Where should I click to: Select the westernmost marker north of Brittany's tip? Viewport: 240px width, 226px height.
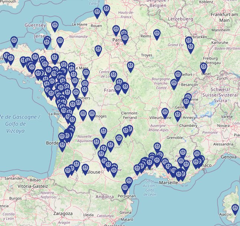[x=14, y=41]
